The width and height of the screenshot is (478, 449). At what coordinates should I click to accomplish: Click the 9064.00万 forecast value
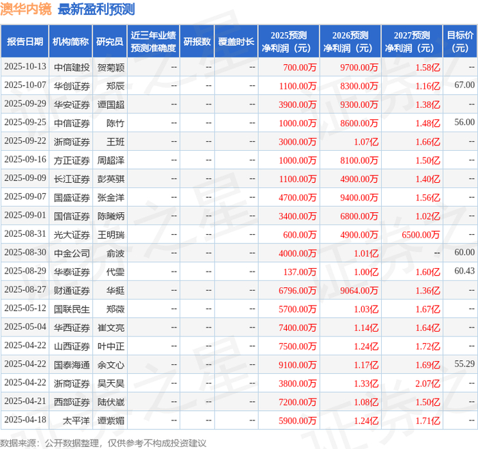(x=359, y=290)
